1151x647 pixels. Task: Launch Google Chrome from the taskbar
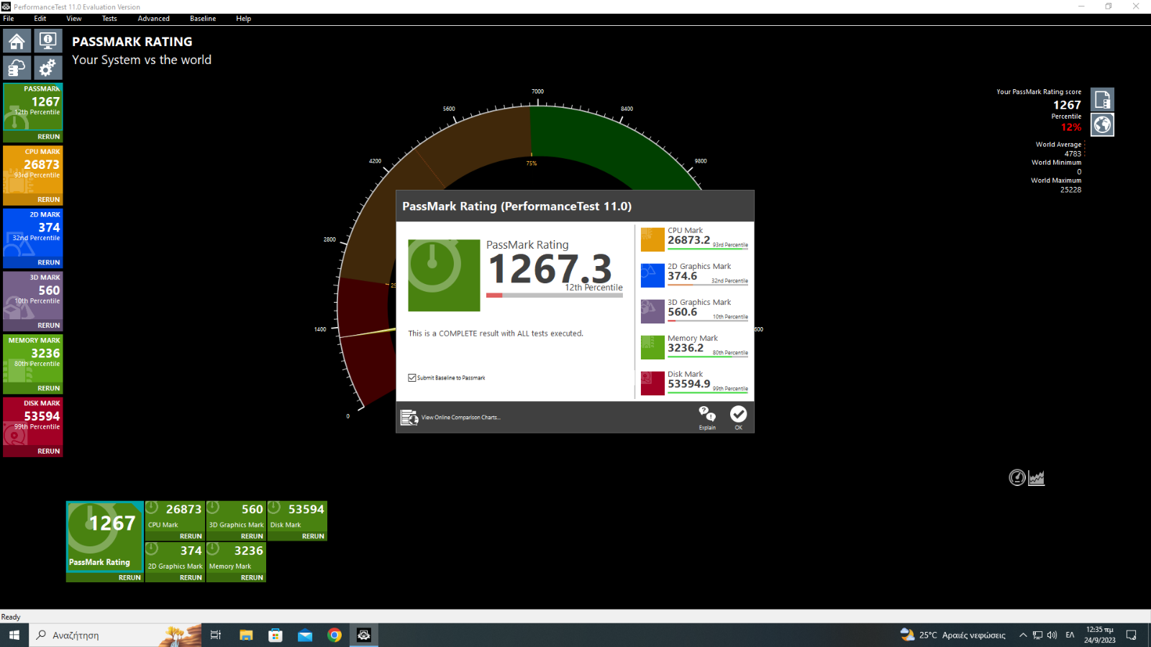[335, 635]
